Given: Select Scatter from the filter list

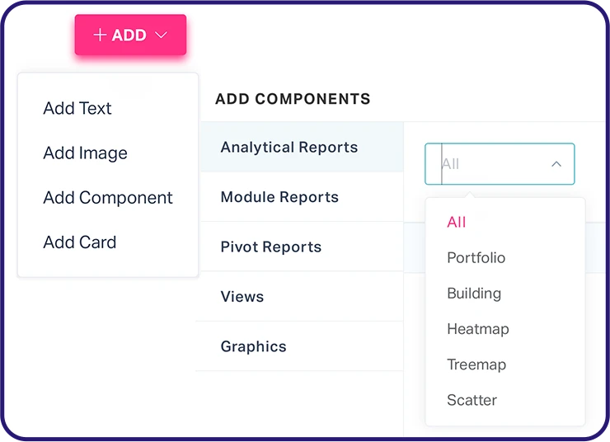Looking at the screenshot, I should tap(472, 400).
